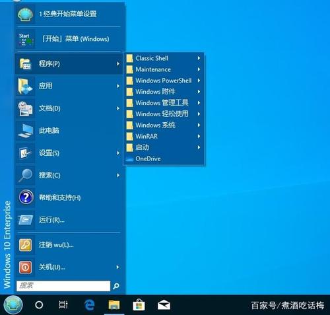Expand the 设置(S) submenu arrow
Image resolution: width=330 pixels, height=315 pixels.
pos(118,153)
